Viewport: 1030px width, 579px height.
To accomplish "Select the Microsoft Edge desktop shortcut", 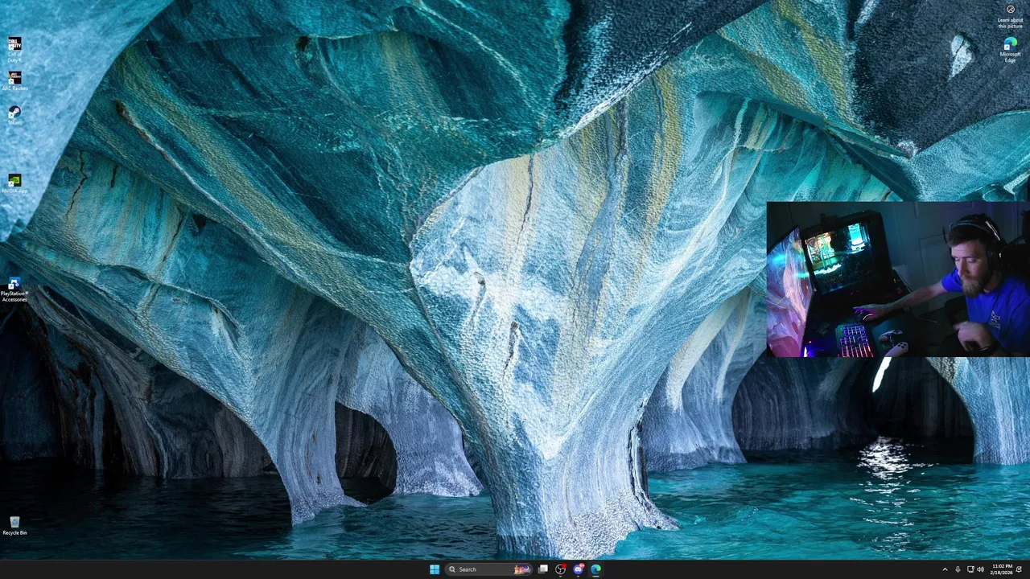I will 1010,50.
